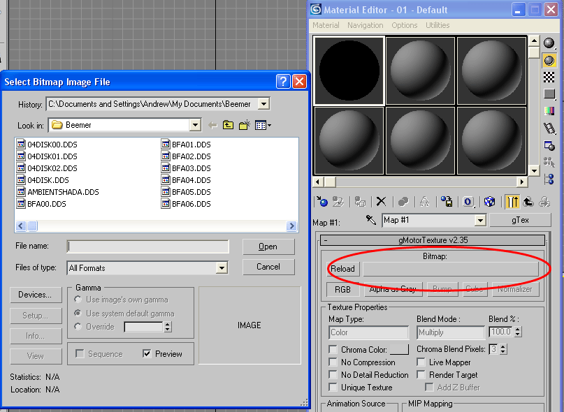Expand the Files of type dropdown

click(222, 268)
